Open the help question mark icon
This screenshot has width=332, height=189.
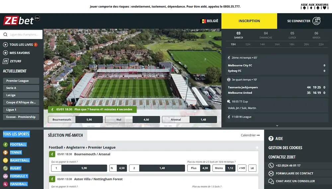271,139
